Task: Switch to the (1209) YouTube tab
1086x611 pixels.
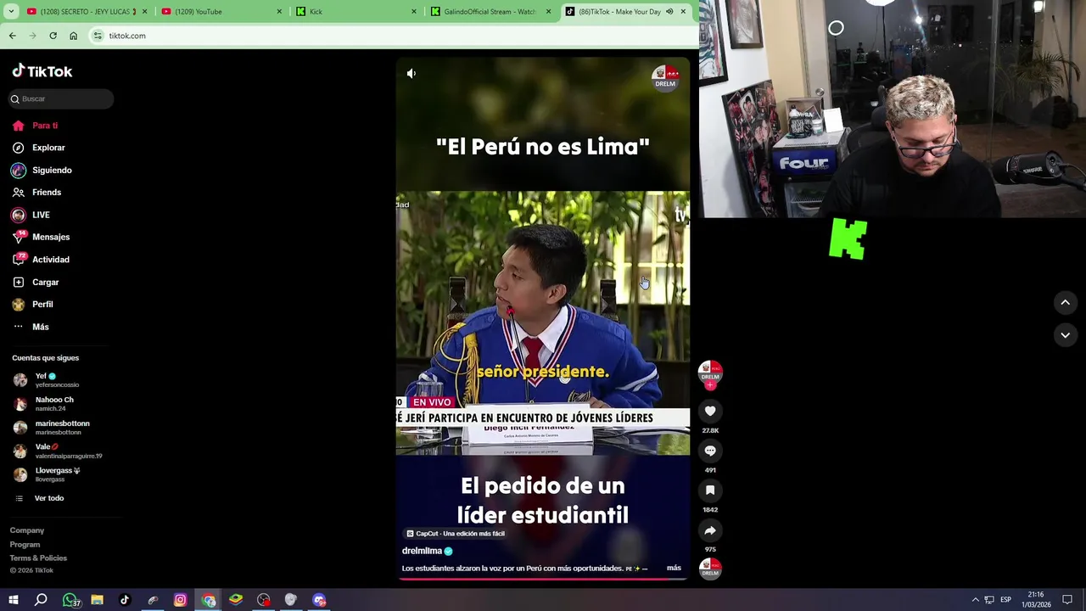Action: (221, 12)
